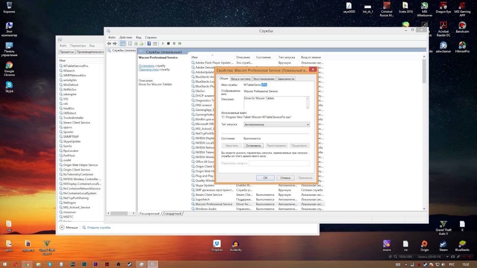Open Acrobat Reader DC desktop shortcut
This screenshot has height=268, width=477.
tap(443, 29)
